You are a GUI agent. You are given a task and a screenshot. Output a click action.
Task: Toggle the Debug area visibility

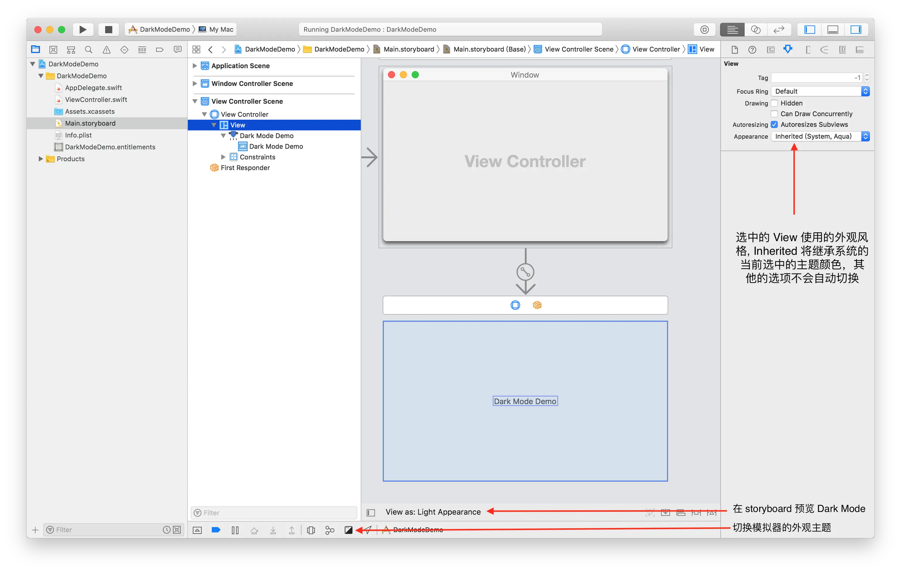[833, 29]
